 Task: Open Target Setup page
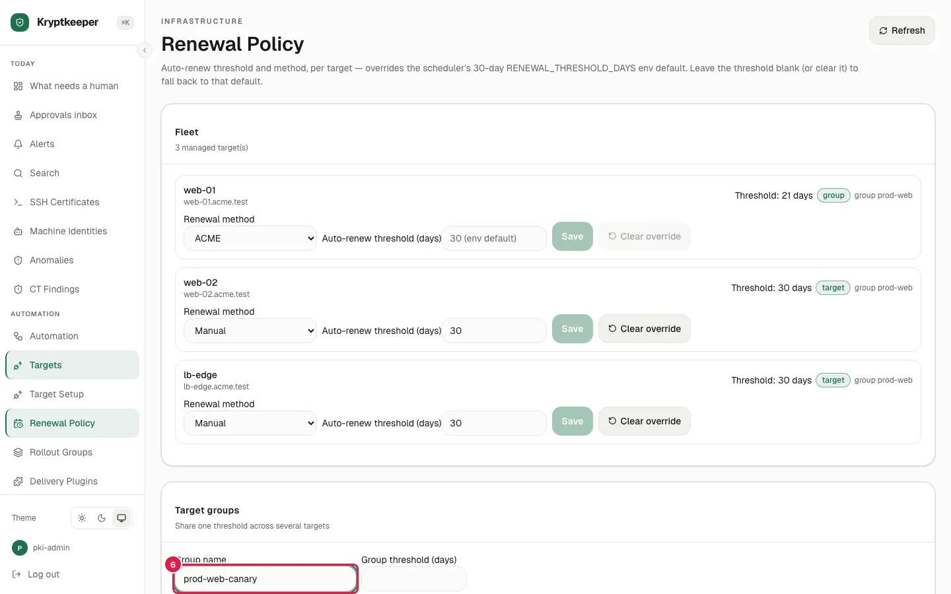[73, 394]
